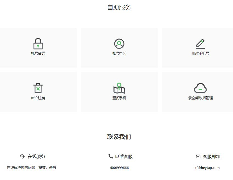This screenshot has width=233, height=180.
Task: Click the envelope icon beside 客服邮箱
Action: (198, 156)
